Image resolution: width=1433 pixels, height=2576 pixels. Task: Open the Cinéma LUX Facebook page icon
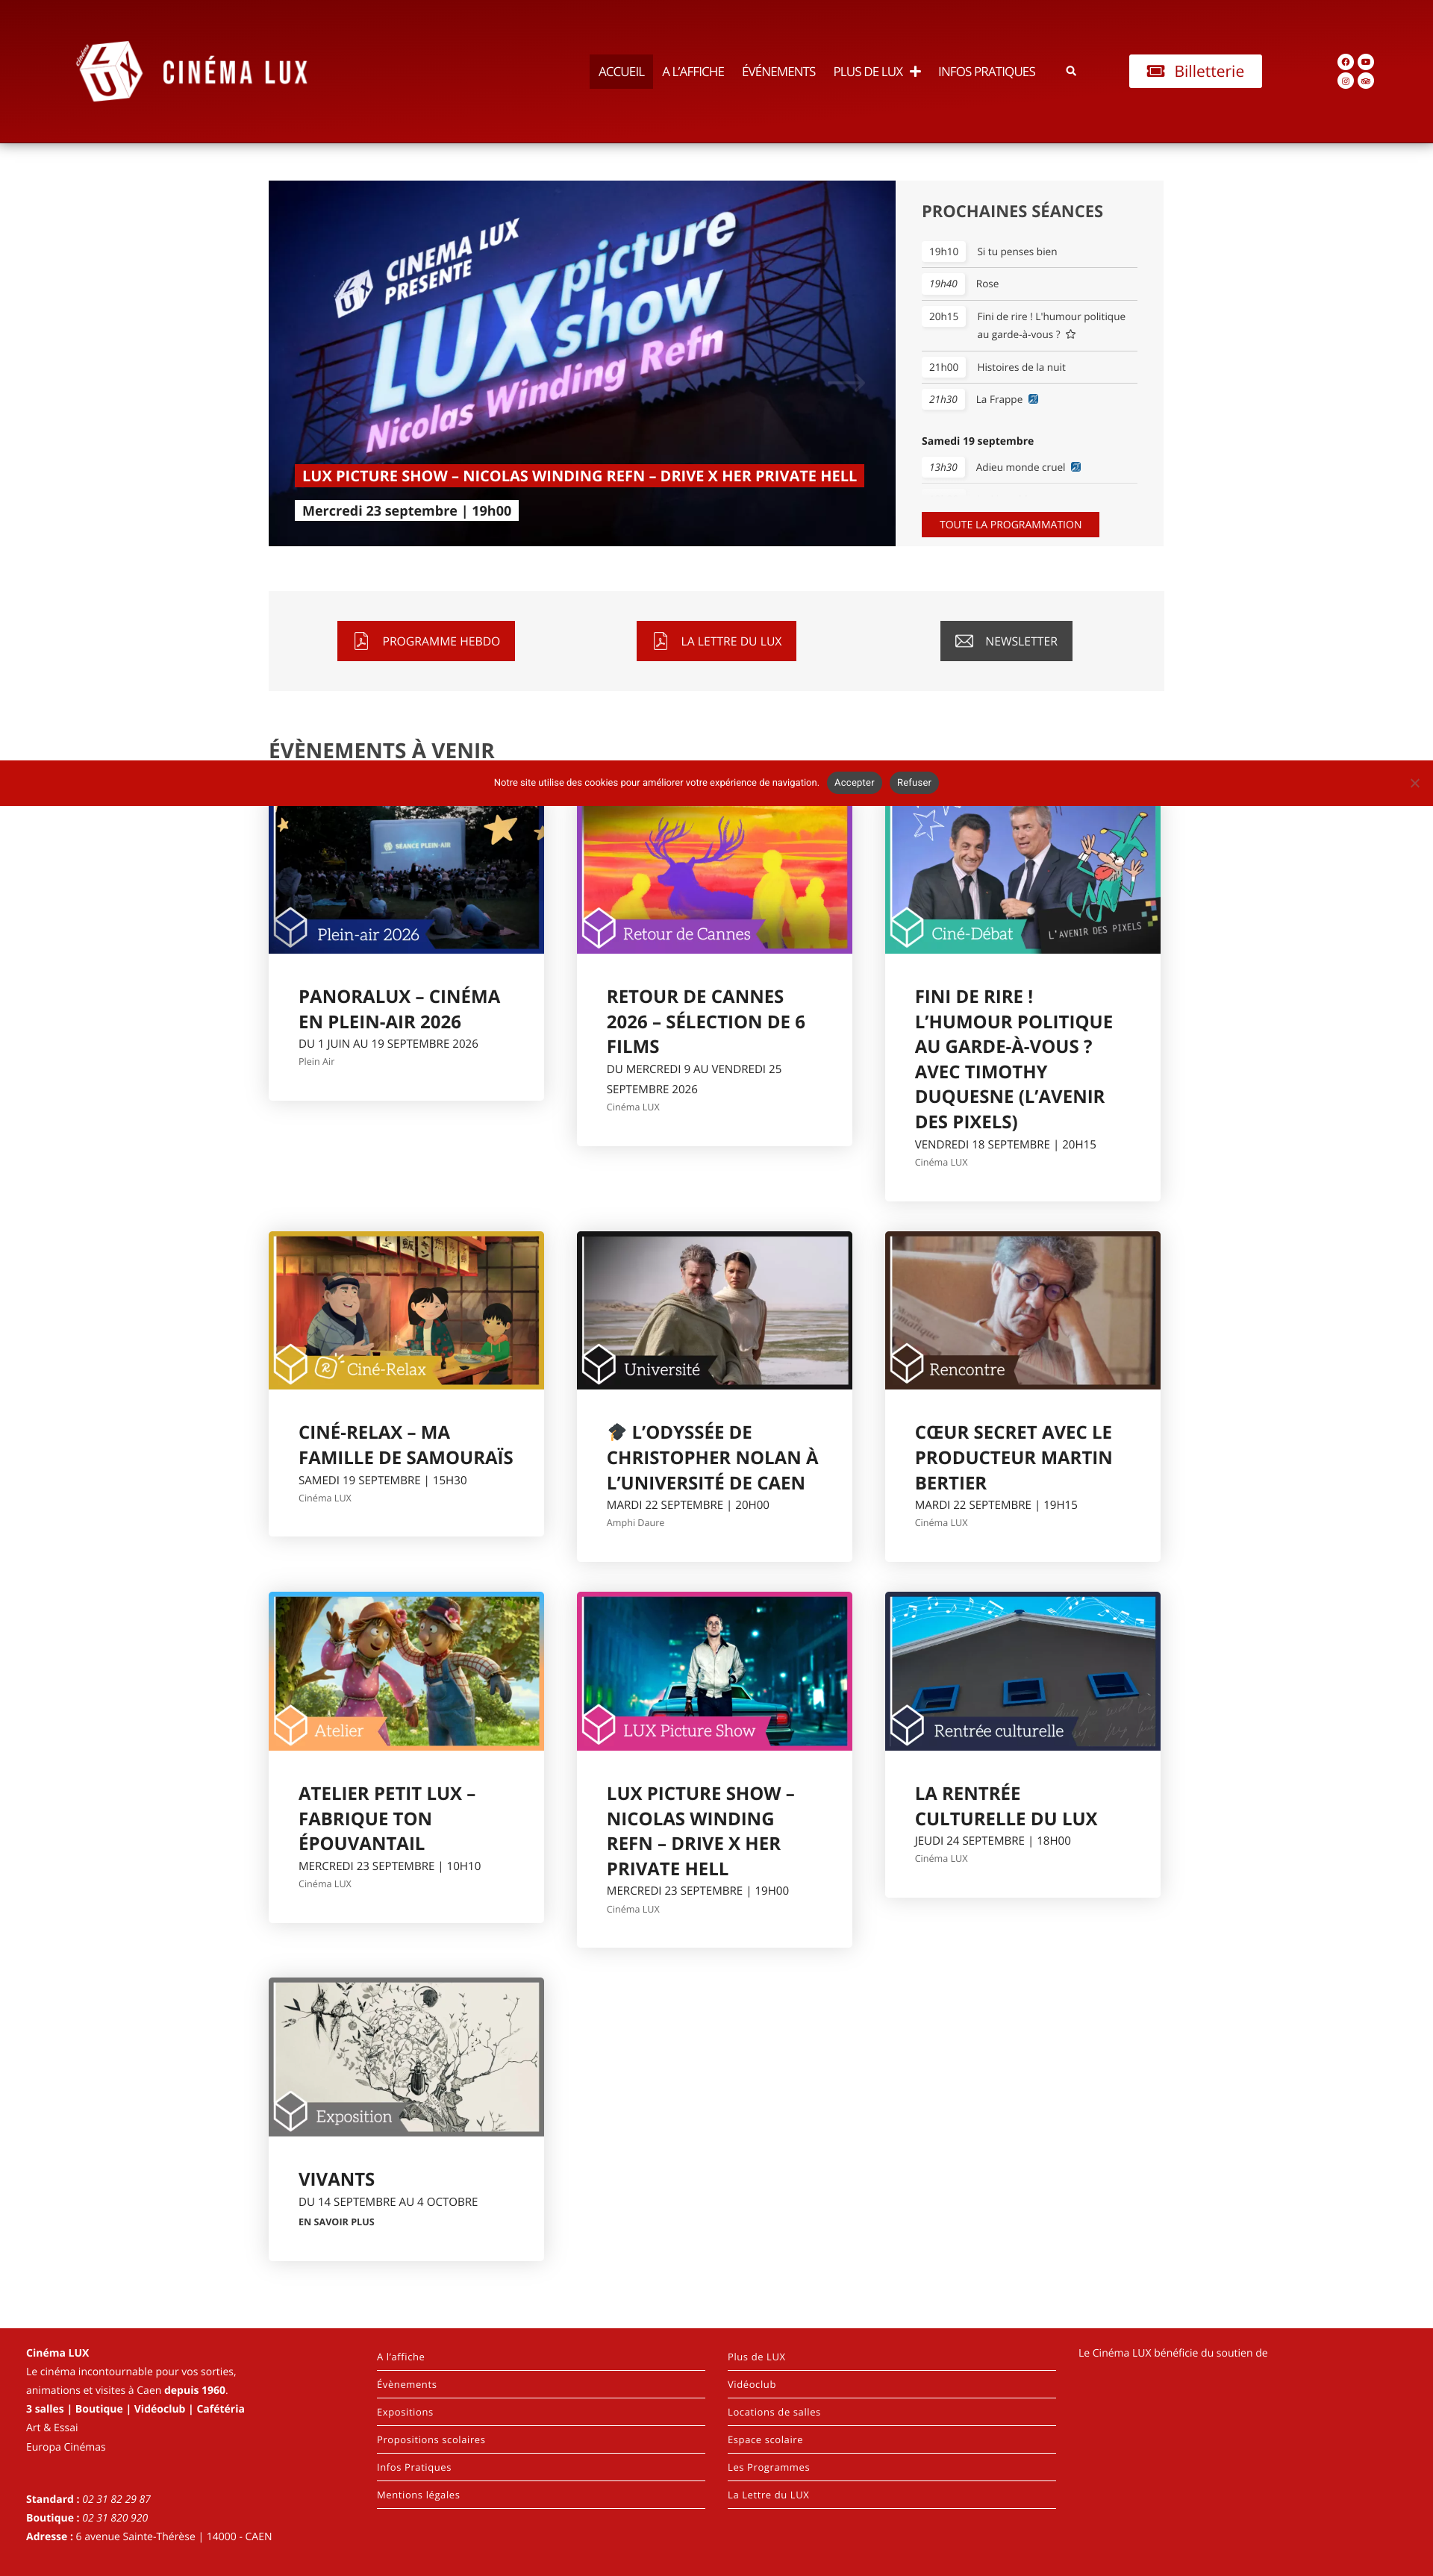[1345, 62]
